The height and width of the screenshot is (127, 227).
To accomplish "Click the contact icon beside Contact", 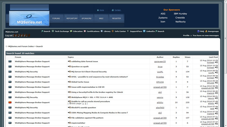I will tap(113, 10).
